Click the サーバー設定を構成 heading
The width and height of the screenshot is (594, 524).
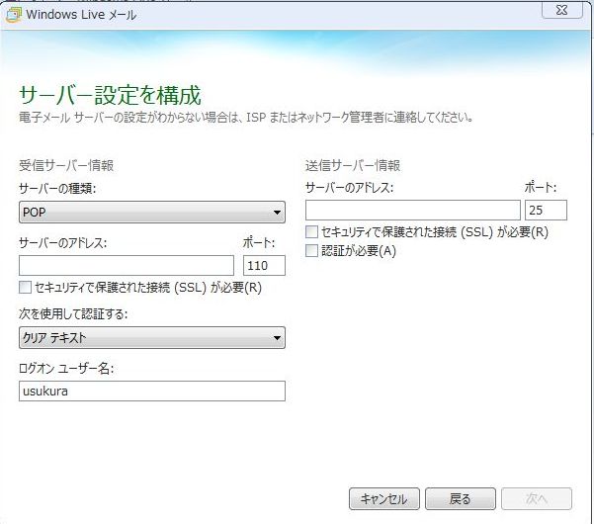click(x=110, y=96)
